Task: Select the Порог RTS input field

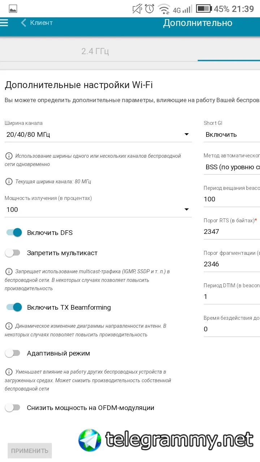Action: 232,231
